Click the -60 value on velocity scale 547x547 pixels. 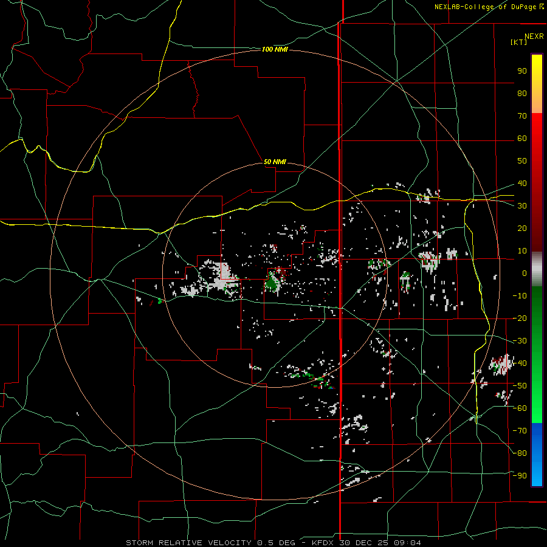tap(520, 408)
